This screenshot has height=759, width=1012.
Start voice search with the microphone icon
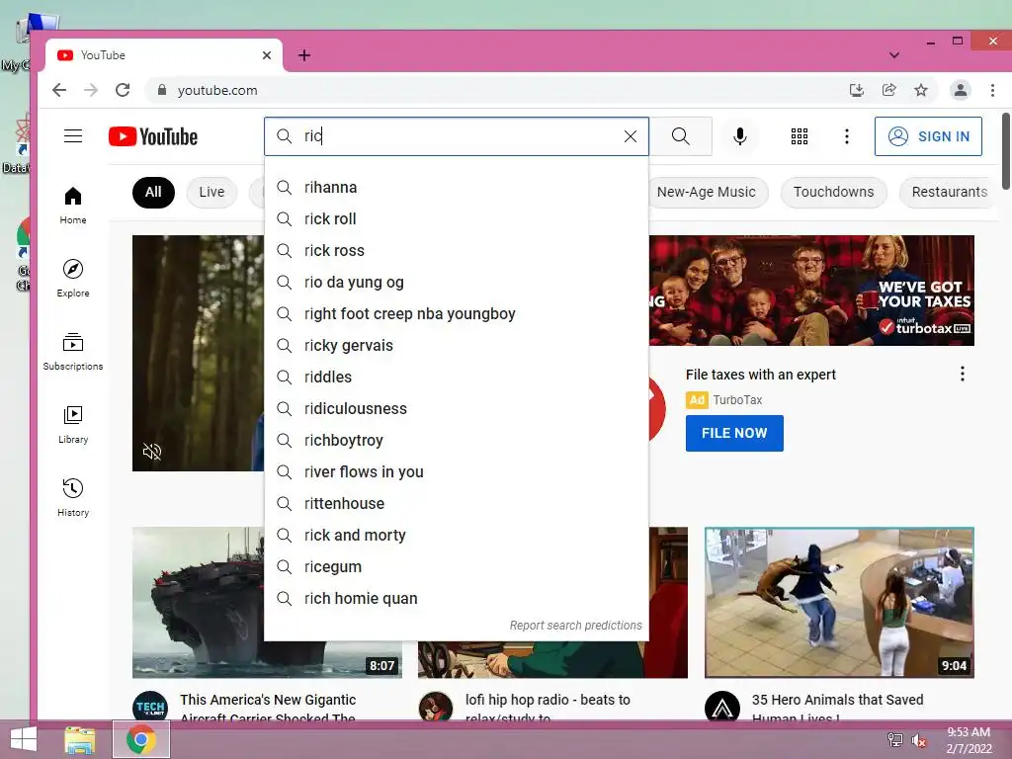coord(739,136)
